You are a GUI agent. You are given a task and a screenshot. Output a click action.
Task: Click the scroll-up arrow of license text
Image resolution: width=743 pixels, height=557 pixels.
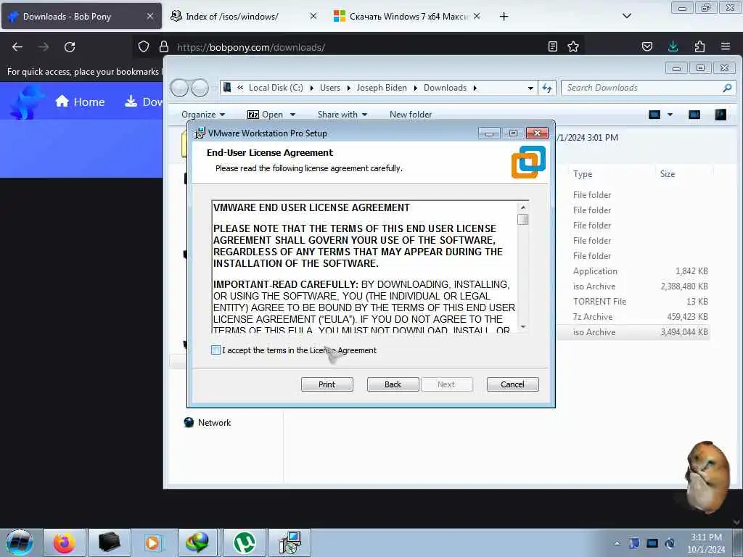(x=523, y=207)
